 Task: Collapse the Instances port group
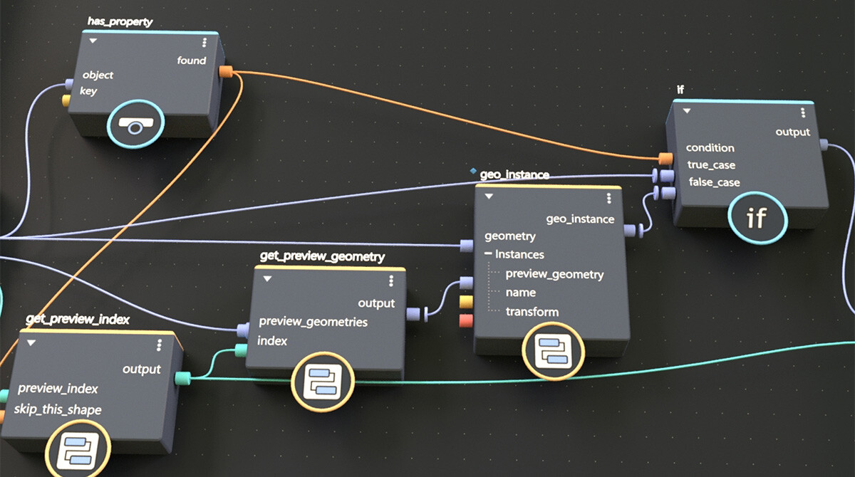[x=489, y=254]
